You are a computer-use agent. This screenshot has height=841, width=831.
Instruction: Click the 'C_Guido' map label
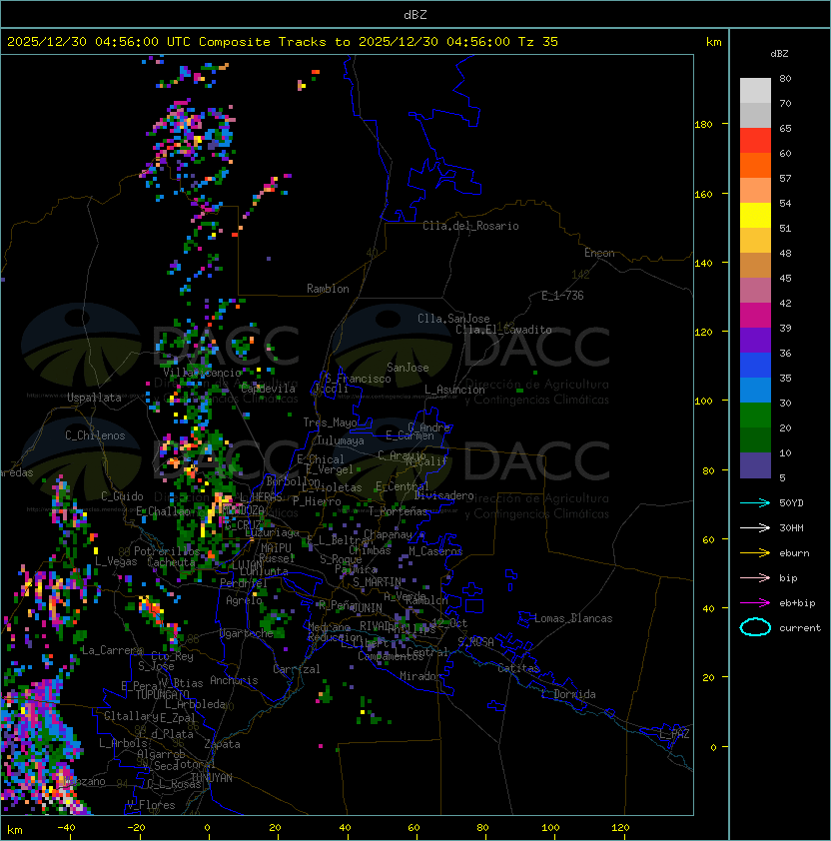click(x=122, y=496)
